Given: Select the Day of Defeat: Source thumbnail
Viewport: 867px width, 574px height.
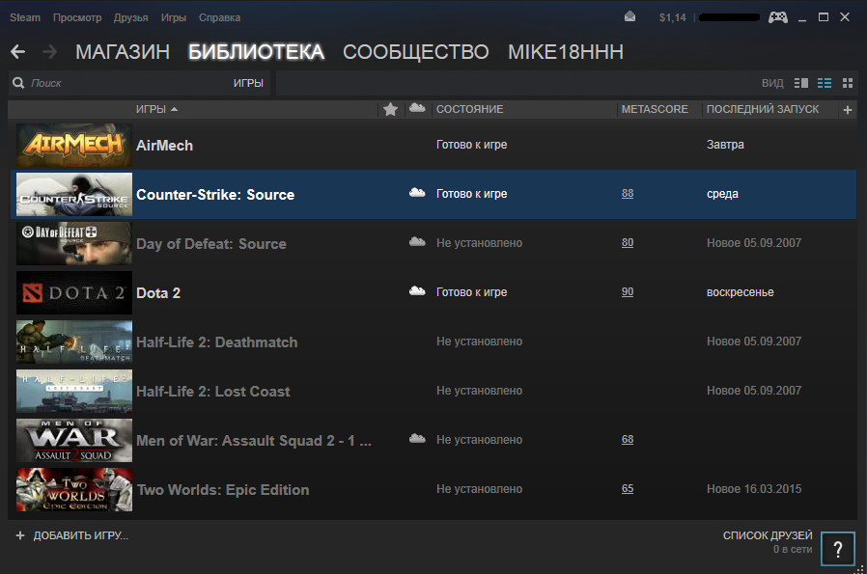Looking at the screenshot, I should click(74, 244).
